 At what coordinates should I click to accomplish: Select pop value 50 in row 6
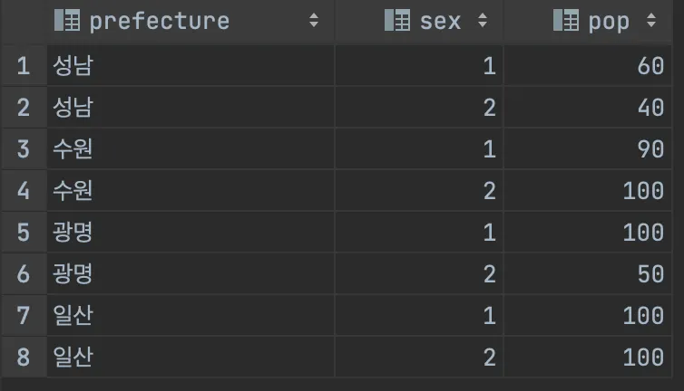[x=650, y=274]
